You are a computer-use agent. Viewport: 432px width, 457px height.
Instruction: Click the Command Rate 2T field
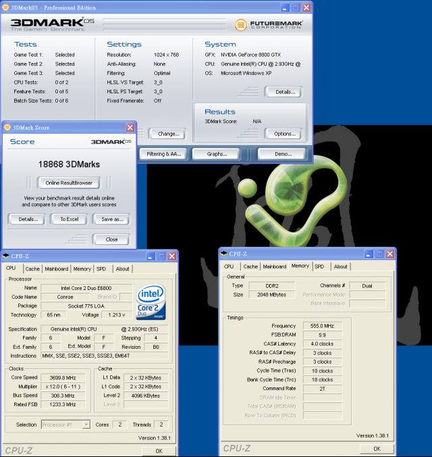click(x=322, y=389)
